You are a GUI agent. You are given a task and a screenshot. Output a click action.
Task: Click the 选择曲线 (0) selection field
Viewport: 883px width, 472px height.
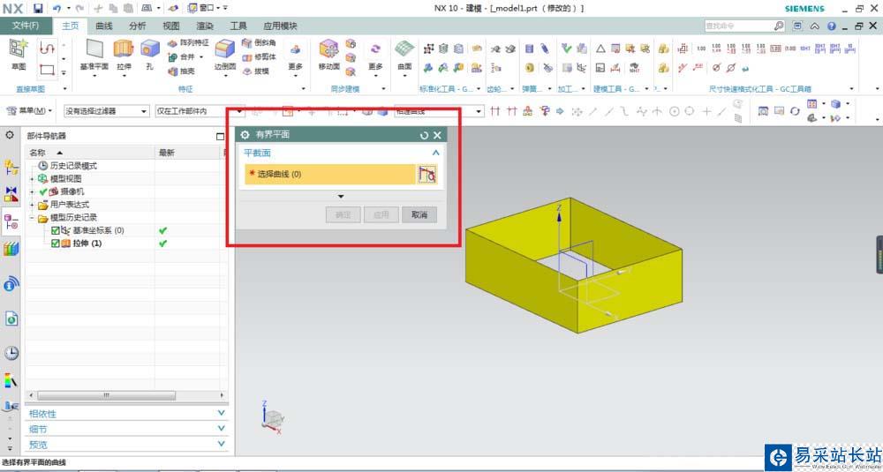[x=330, y=175]
